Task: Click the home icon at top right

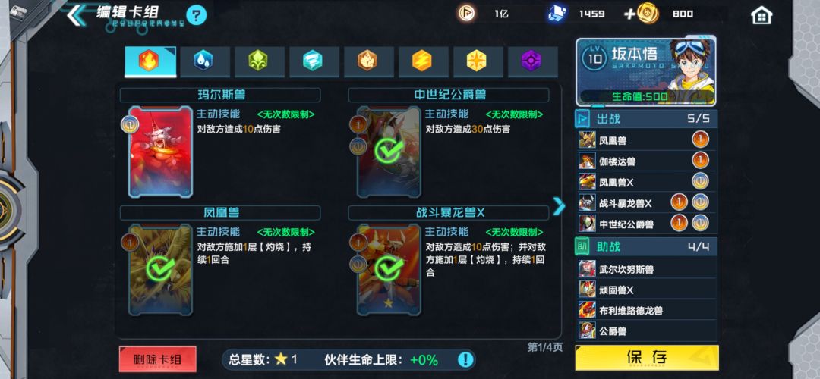Action: click(x=762, y=15)
